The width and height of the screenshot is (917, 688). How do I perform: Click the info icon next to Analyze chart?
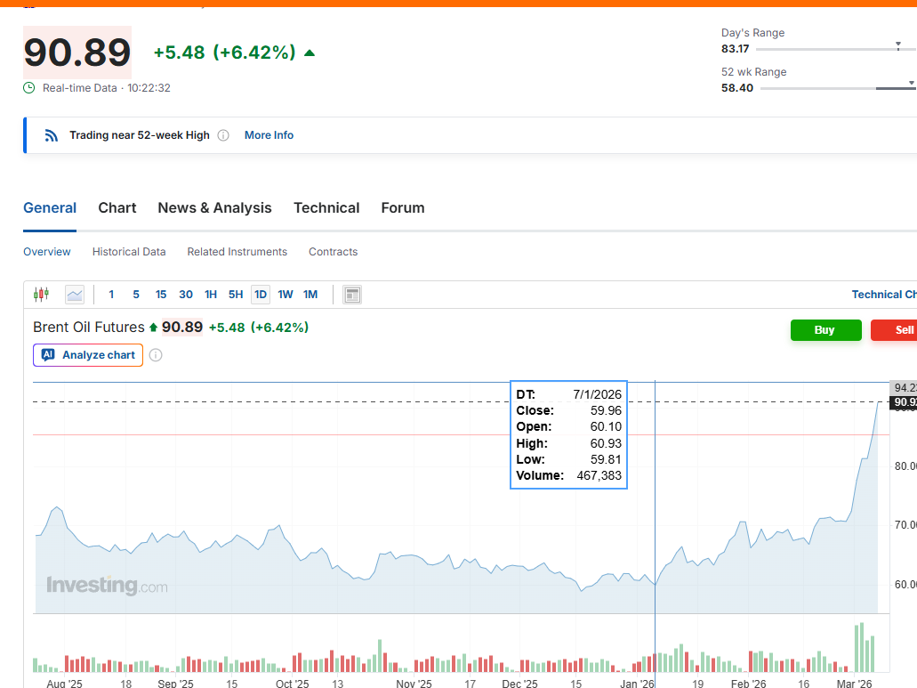point(156,355)
